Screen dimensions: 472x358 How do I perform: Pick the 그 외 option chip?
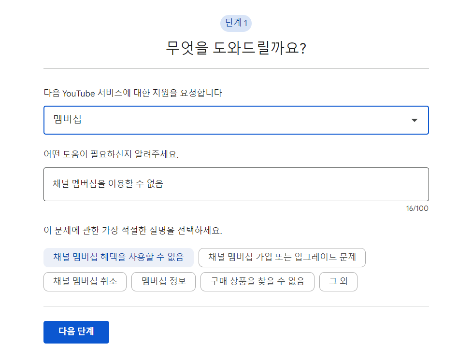[x=338, y=282]
